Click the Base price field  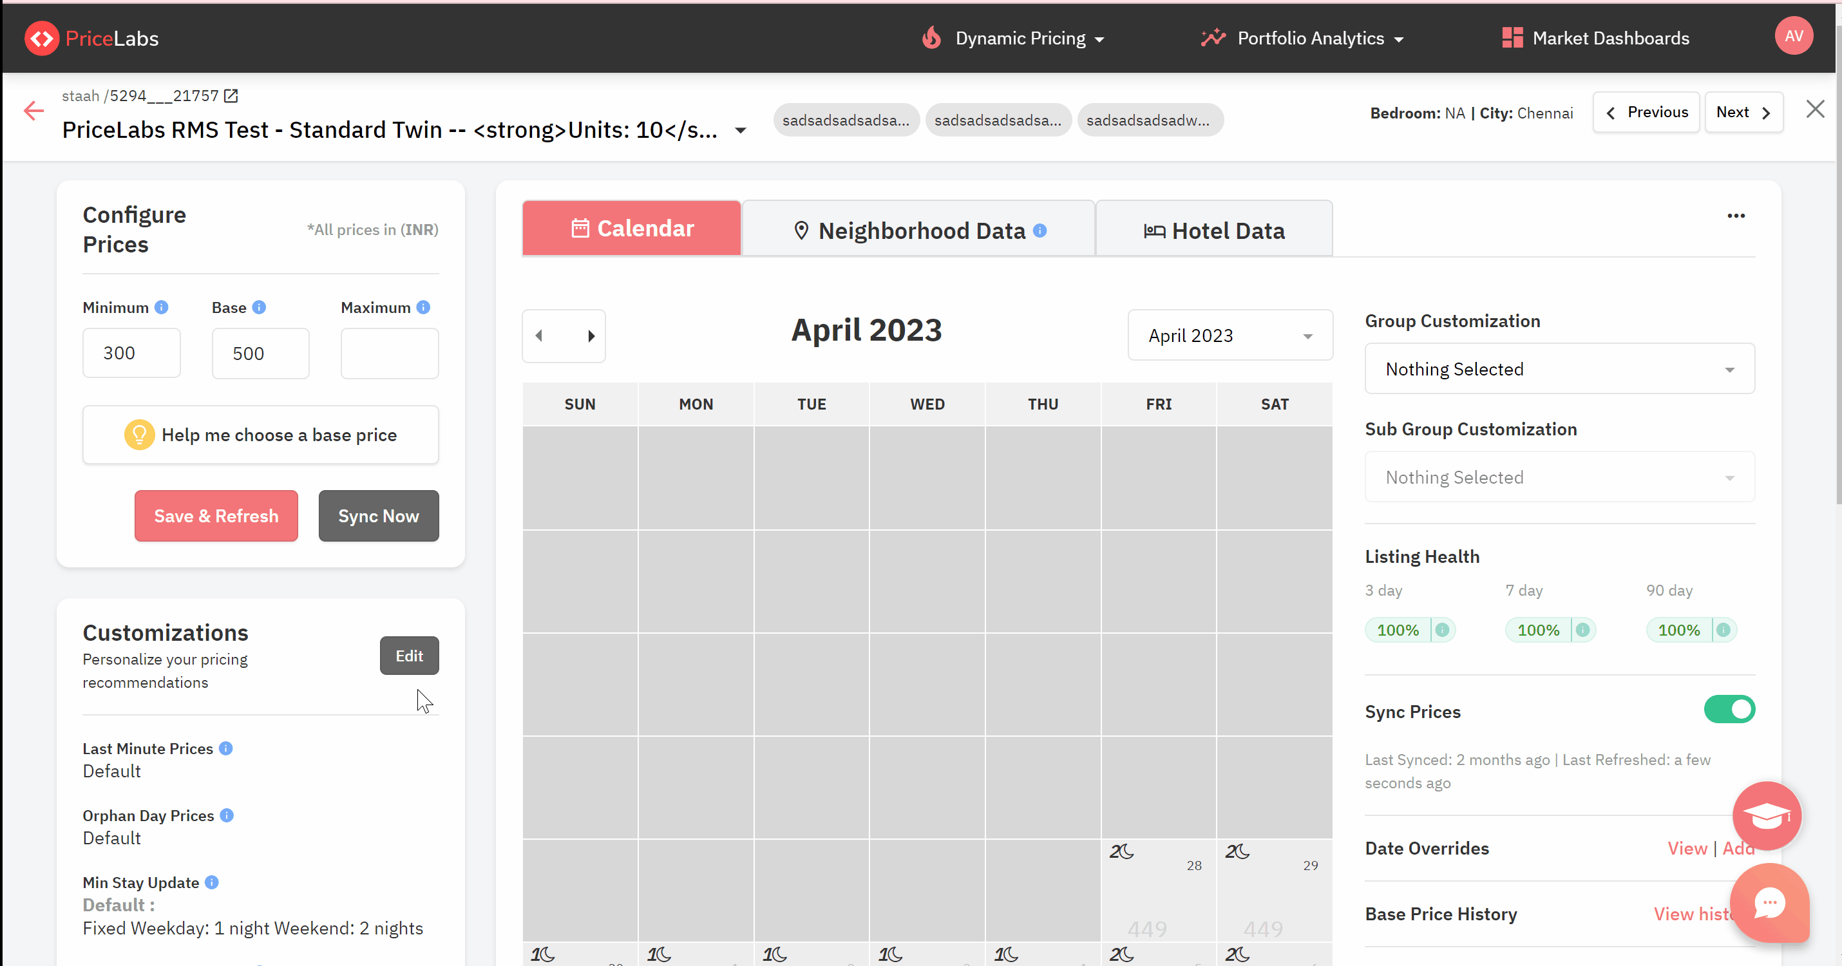tap(260, 353)
